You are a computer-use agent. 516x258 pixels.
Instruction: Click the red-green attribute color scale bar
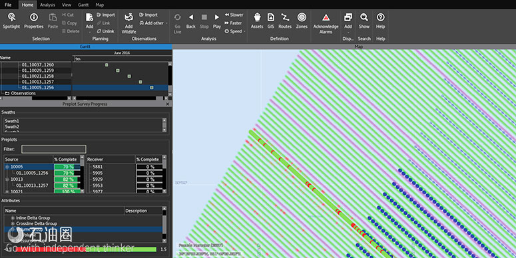[x=86, y=249]
